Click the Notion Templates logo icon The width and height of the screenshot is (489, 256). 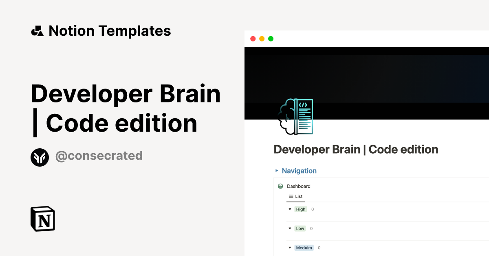click(37, 30)
